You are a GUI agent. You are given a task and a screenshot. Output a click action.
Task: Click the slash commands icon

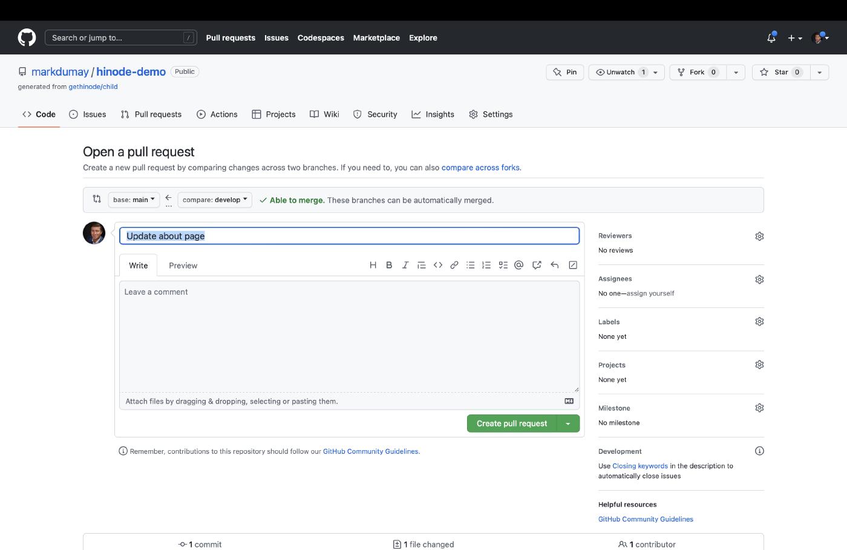point(573,265)
